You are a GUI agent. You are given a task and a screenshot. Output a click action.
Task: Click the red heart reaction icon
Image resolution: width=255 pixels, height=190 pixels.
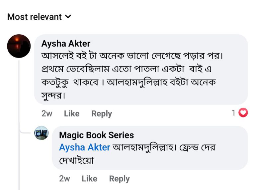(243, 113)
